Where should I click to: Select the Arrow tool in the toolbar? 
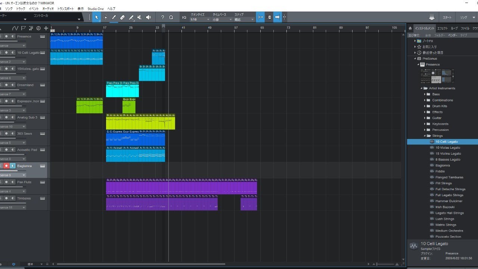(x=97, y=17)
